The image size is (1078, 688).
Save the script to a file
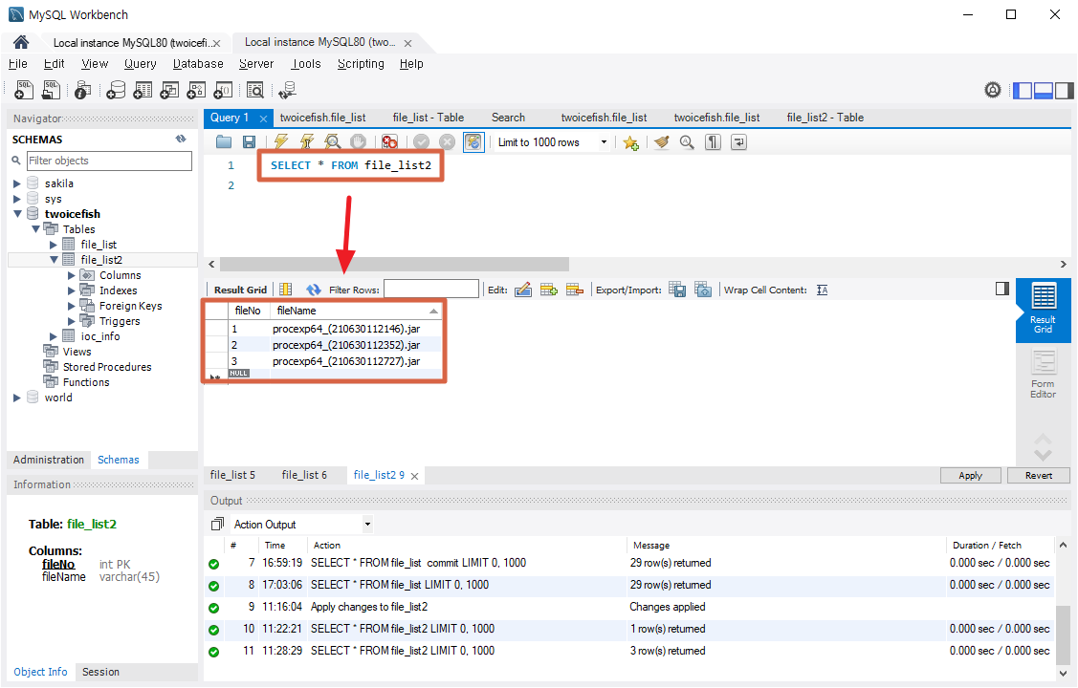(x=249, y=142)
